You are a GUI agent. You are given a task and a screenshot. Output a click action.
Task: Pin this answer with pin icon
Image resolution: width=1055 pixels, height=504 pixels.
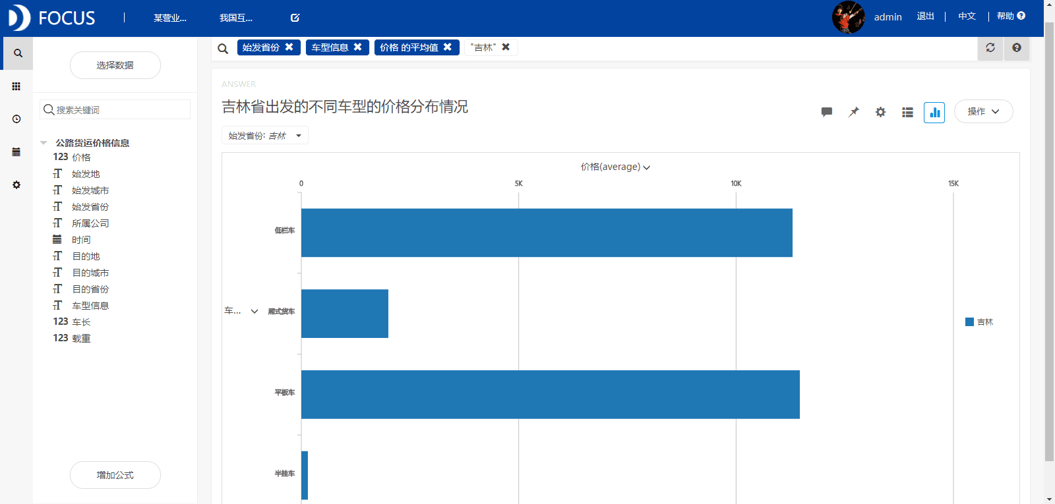point(854,112)
